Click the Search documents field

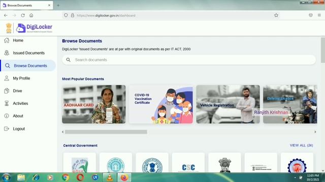(x=189, y=60)
